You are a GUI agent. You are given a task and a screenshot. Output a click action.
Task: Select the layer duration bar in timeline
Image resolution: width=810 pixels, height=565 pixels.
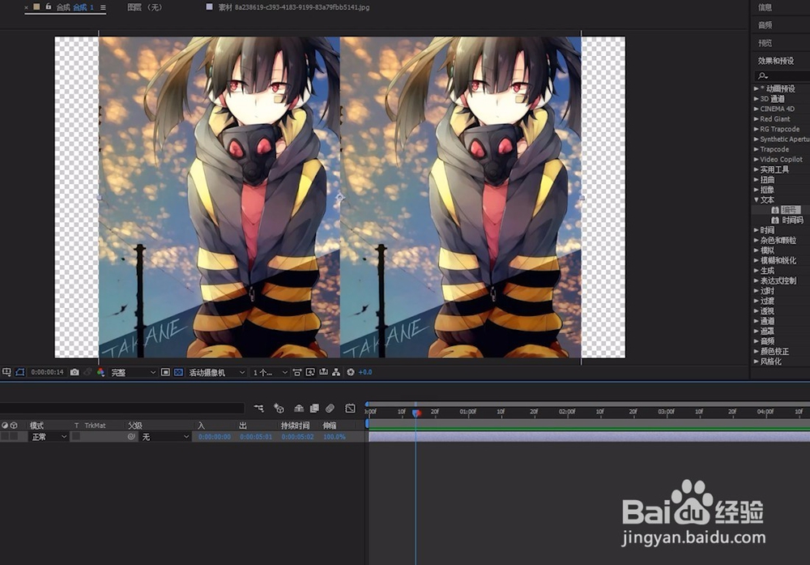point(589,437)
